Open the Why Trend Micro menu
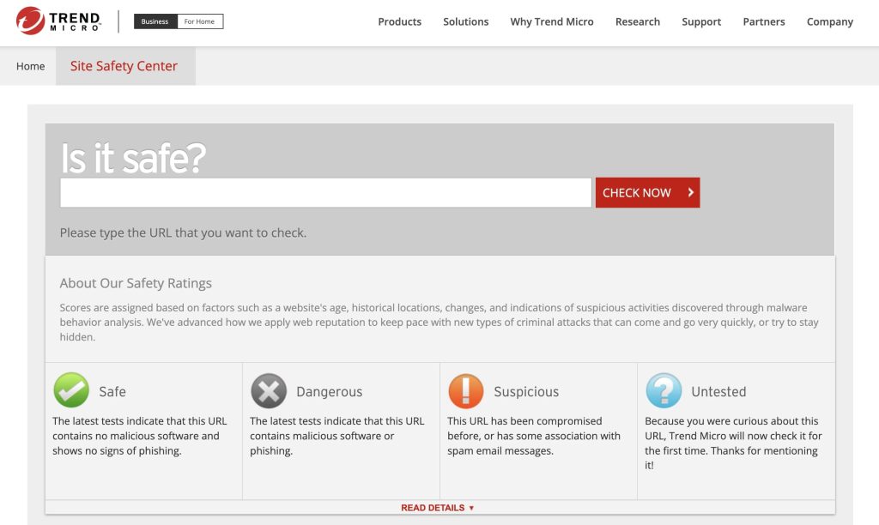Viewport: 879px width, 525px height. point(552,21)
